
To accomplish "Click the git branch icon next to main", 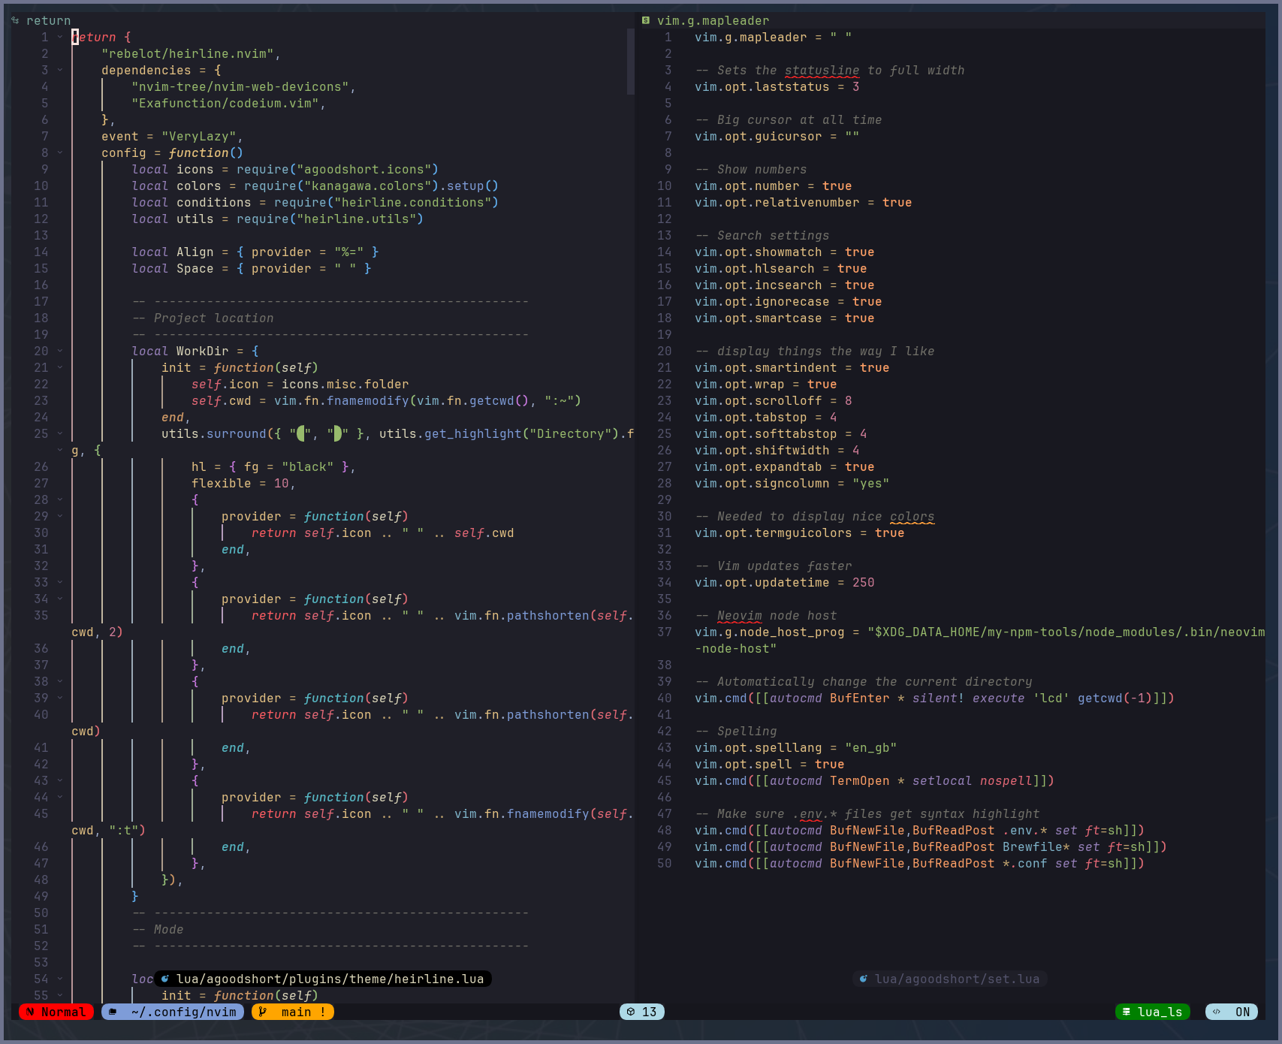I will click(263, 1012).
